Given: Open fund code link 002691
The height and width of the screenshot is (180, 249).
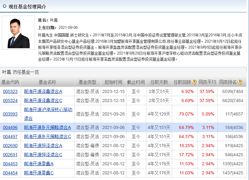Looking at the screenshot, I should coord(10,155).
